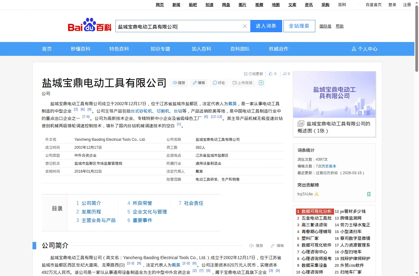Screen dimensions: 419x276
Task: Open the 秒懂百科 navigation tab
Action: coord(81,49)
